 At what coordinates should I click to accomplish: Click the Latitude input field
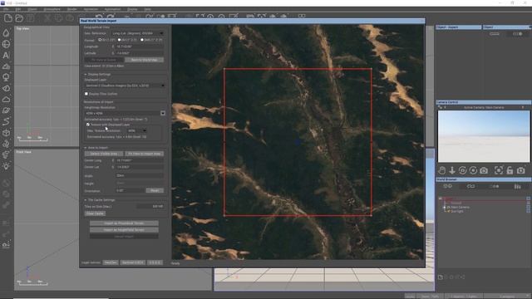[x=140, y=53]
